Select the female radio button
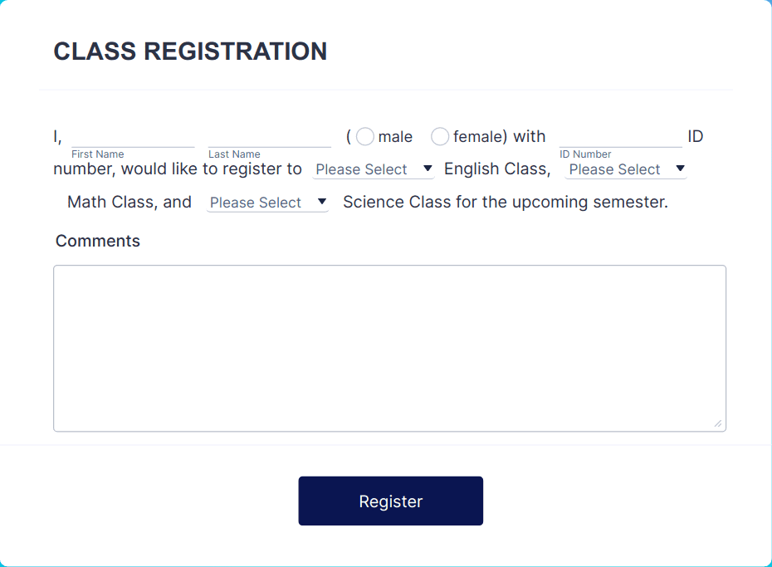The width and height of the screenshot is (772, 567). tap(440, 136)
